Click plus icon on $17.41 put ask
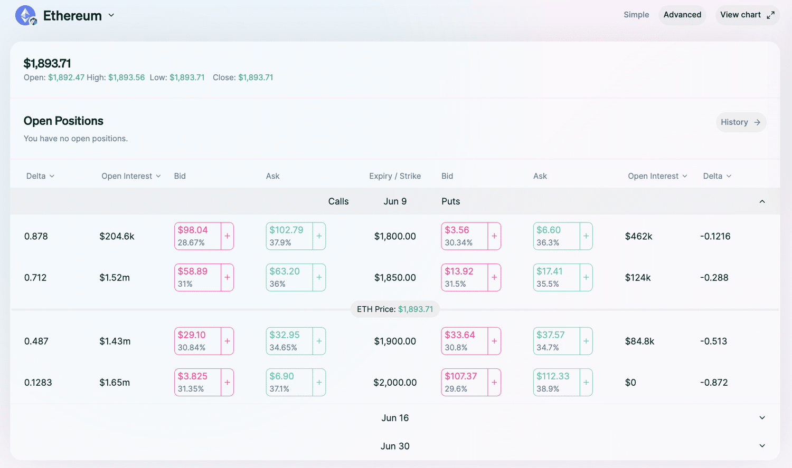792x468 pixels. click(586, 277)
